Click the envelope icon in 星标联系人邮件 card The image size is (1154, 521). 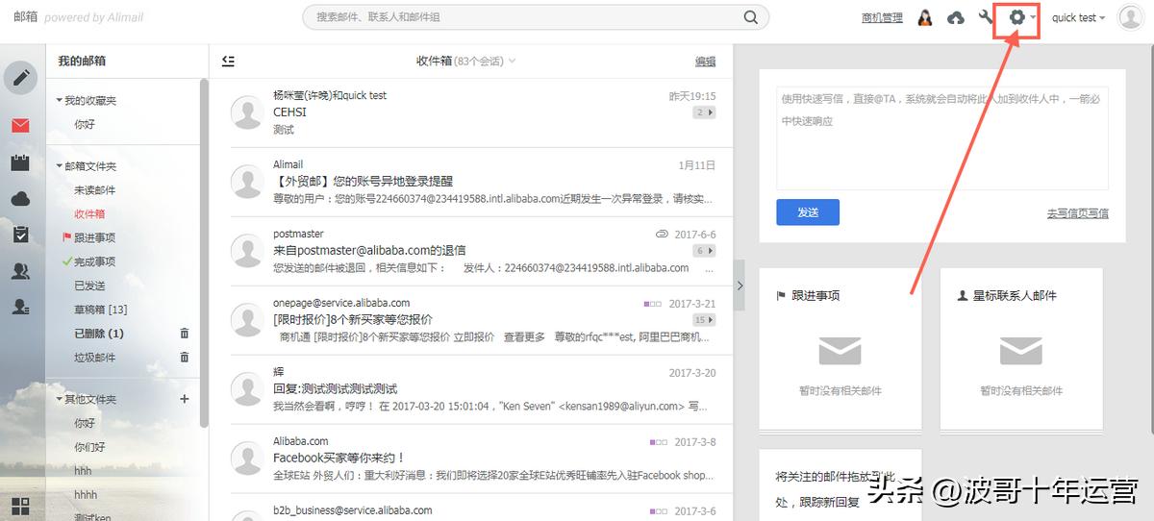[1021, 351]
